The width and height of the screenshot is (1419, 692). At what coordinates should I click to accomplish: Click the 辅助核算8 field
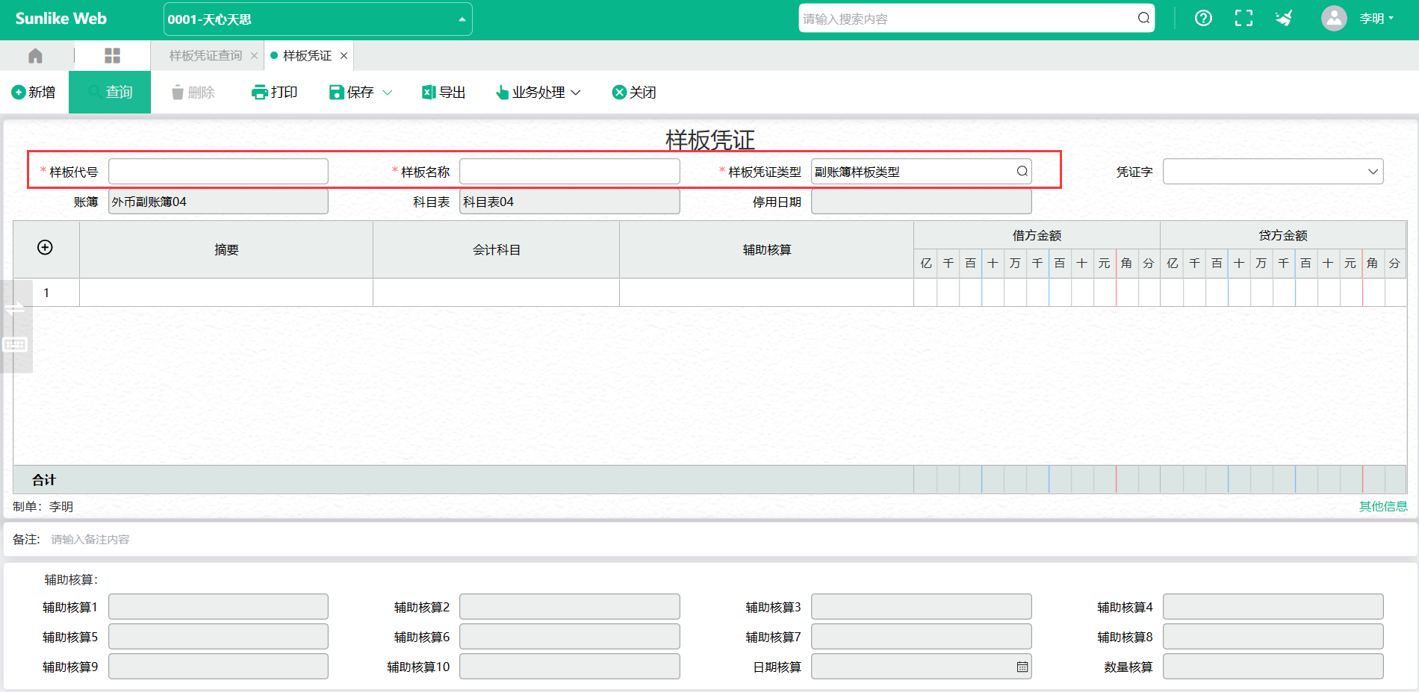click(1273, 637)
